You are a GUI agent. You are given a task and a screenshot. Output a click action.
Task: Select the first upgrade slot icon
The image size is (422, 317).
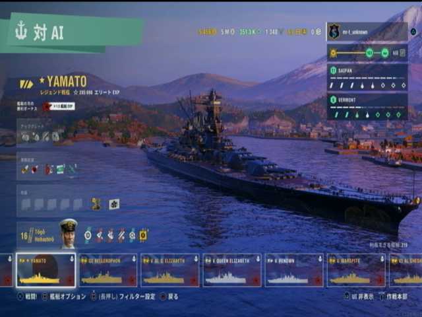point(25,137)
